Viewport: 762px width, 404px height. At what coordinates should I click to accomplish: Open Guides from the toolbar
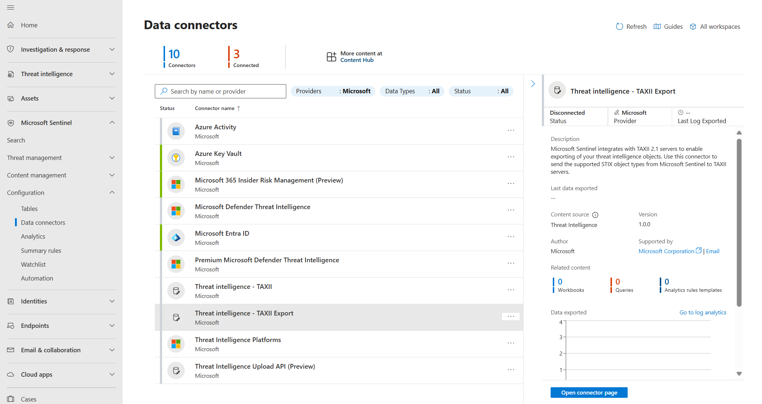pyautogui.click(x=668, y=27)
